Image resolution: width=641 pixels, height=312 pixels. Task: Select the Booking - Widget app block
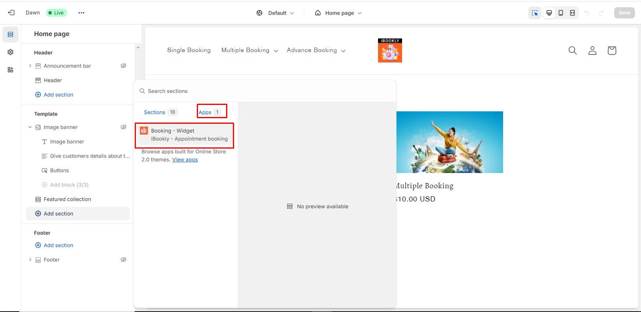tap(184, 135)
